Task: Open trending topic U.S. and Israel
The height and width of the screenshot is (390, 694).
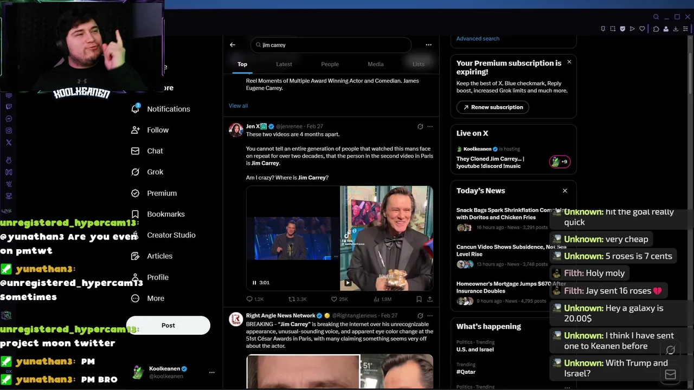Action: [475, 349]
